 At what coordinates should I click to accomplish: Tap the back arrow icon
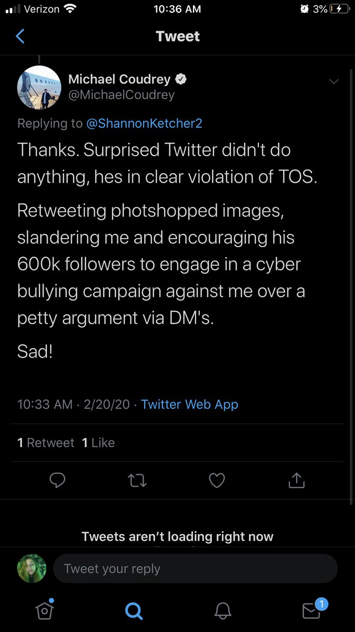click(x=21, y=36)
